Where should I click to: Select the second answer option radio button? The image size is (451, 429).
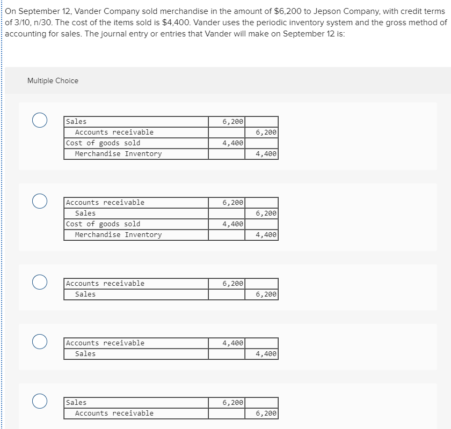click(x=38, y=201)
